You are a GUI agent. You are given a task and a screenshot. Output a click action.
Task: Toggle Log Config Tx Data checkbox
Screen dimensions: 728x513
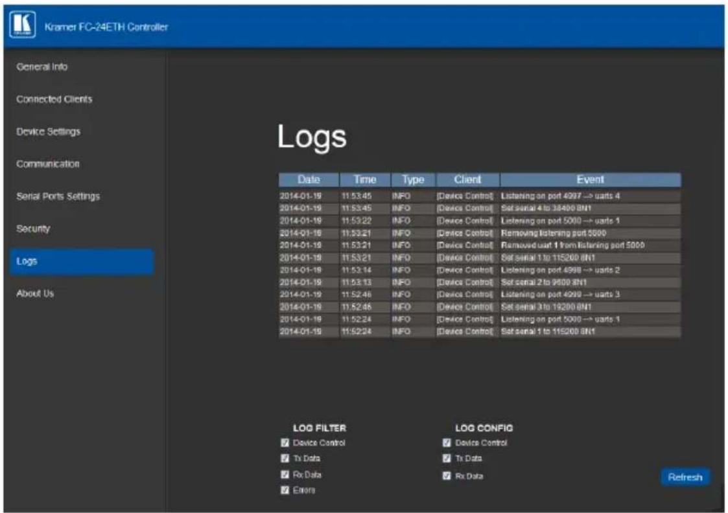(x=447, y=459)
